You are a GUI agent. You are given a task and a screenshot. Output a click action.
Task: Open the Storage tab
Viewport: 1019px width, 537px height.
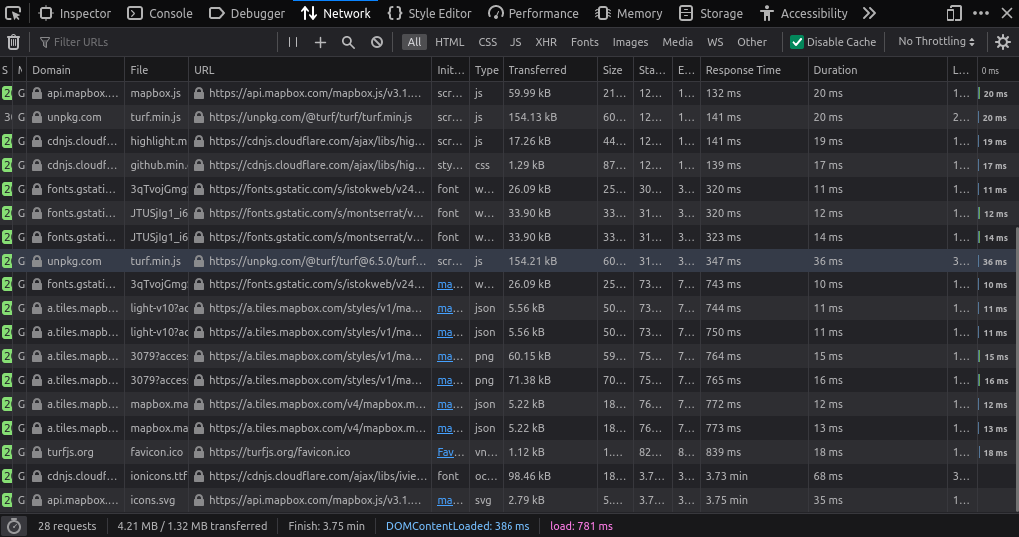click(x=711, y=13)
